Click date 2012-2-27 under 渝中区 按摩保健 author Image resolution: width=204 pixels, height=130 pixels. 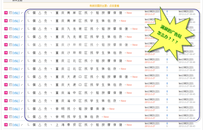click(150, 94)
